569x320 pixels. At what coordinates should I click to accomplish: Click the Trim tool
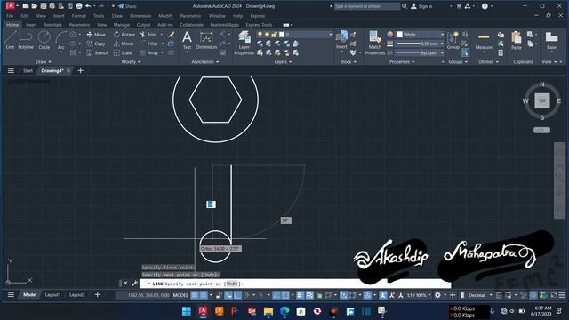coord(148,35)
